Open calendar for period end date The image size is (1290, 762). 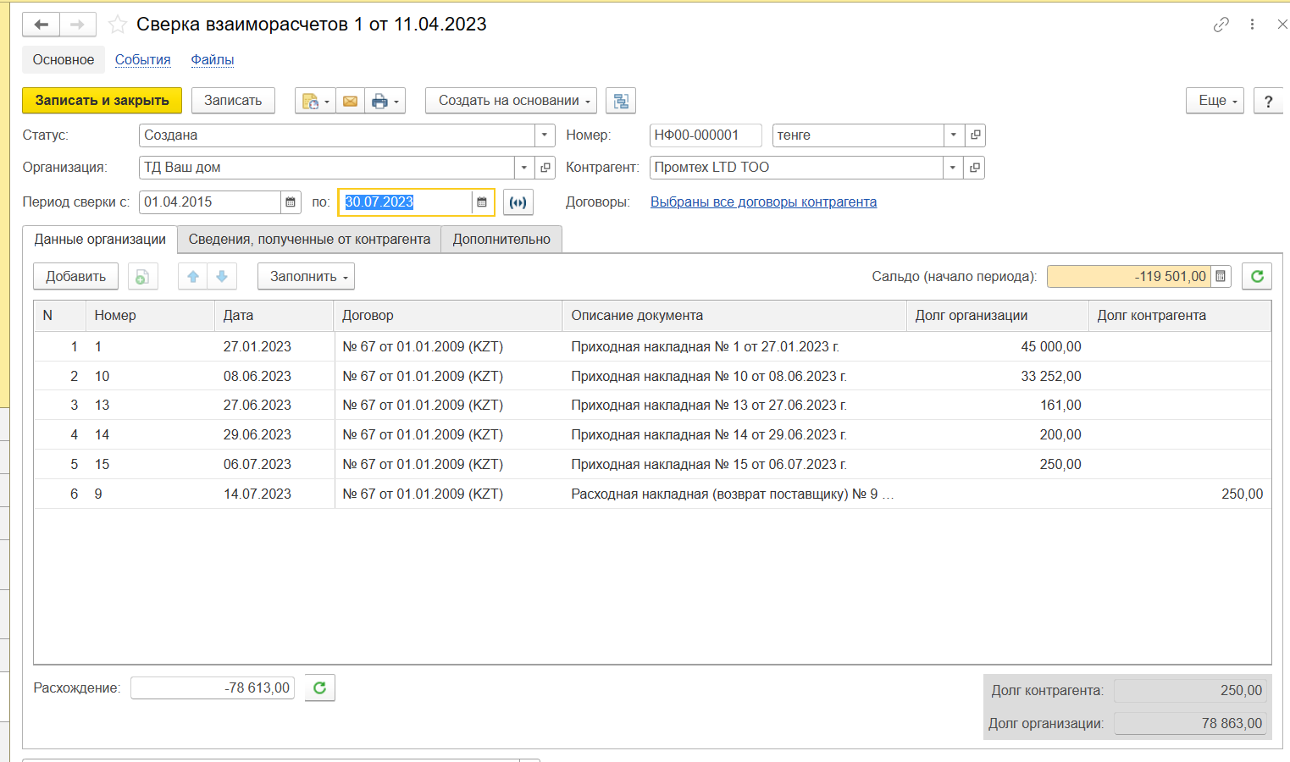click(482, 202)
